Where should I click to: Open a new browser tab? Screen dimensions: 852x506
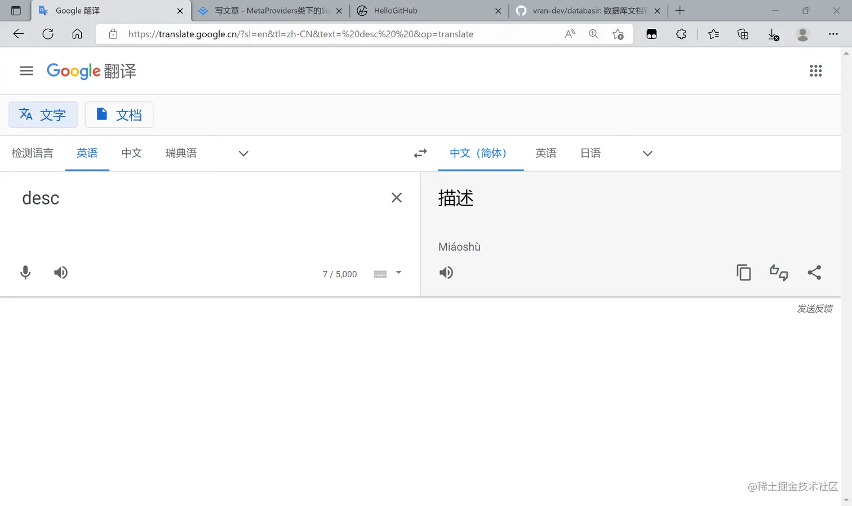pos(680,11)
